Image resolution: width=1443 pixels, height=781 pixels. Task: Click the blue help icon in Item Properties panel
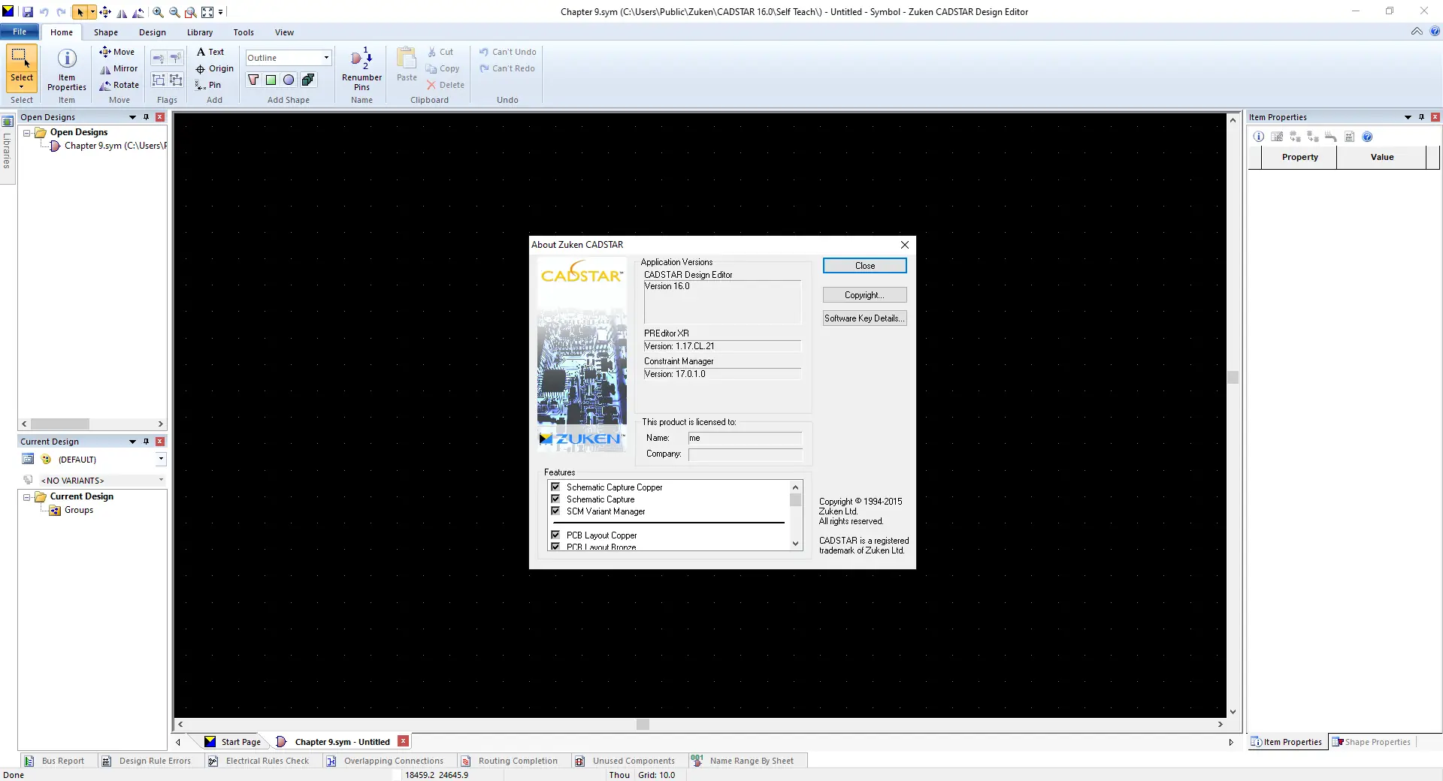click(x=1367, y=137)
